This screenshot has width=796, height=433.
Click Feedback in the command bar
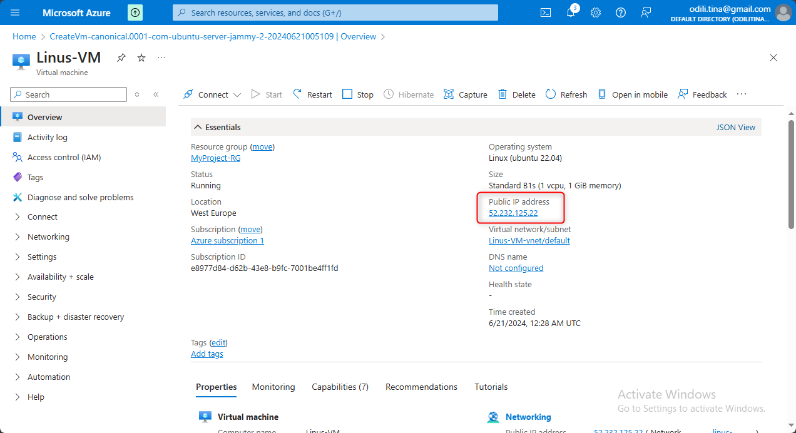pos(702,94)
